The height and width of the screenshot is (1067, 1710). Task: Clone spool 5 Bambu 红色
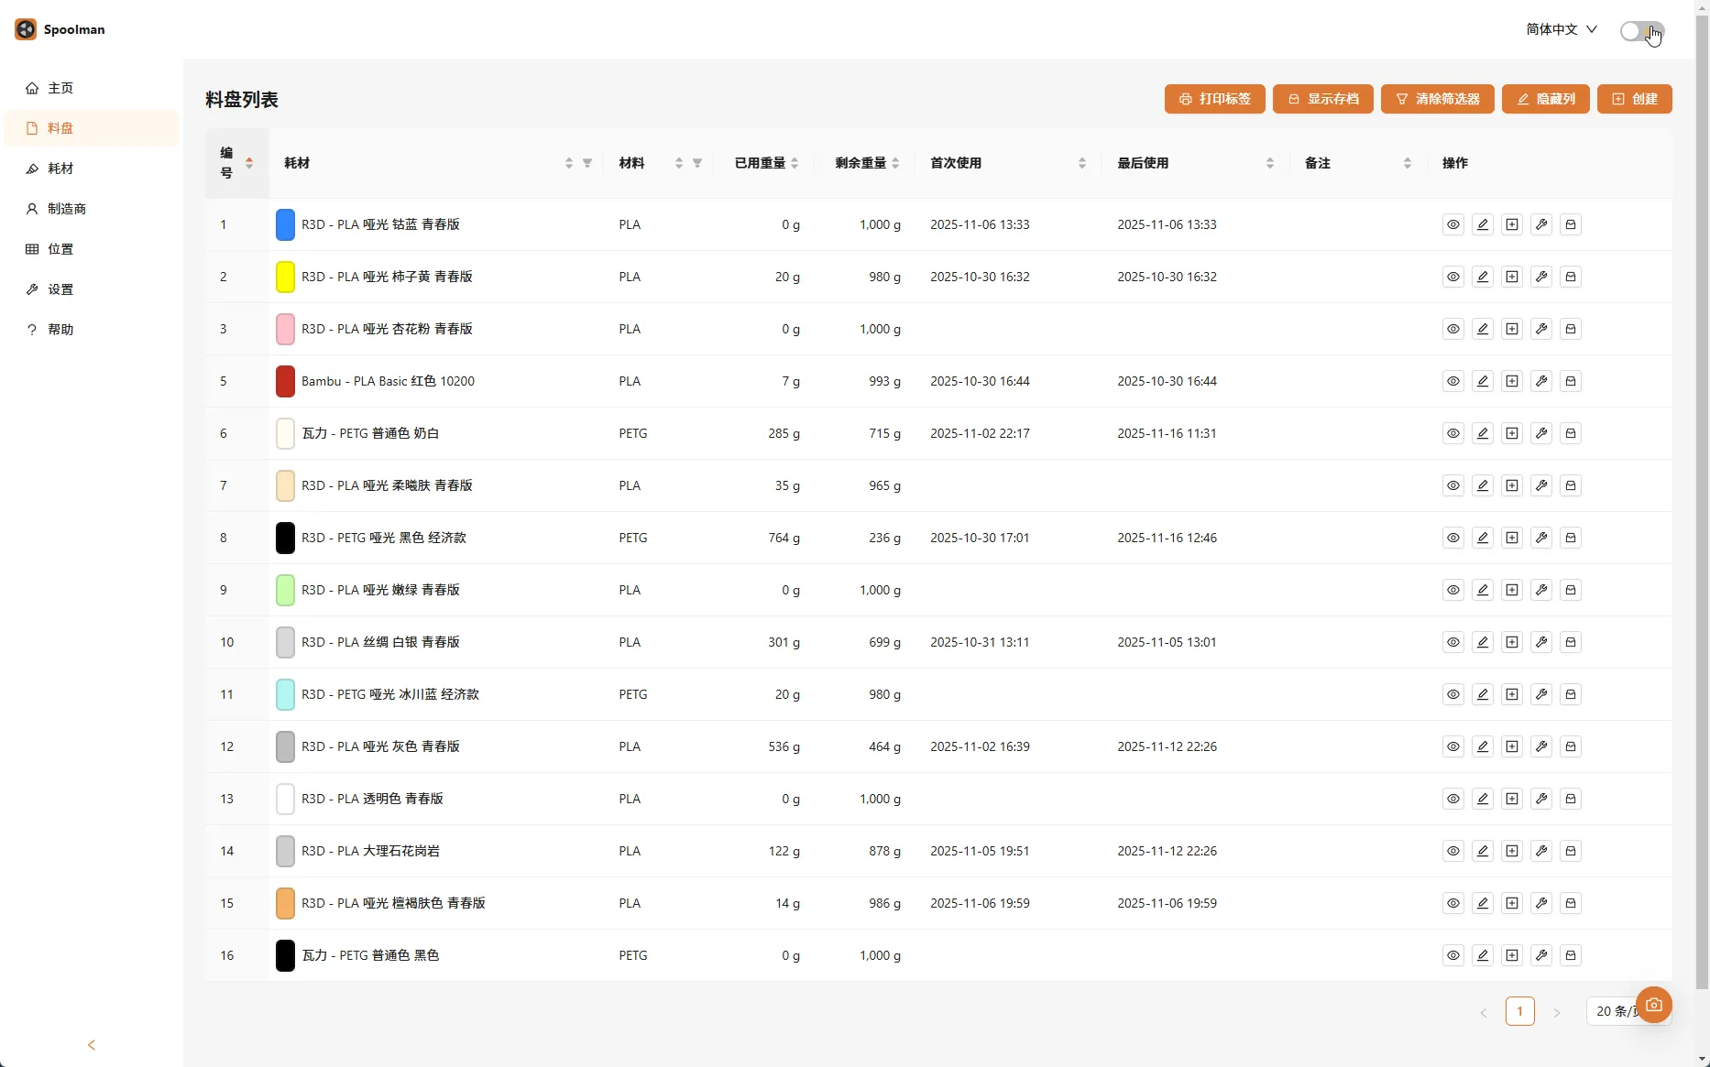[x=1512, y=381]
